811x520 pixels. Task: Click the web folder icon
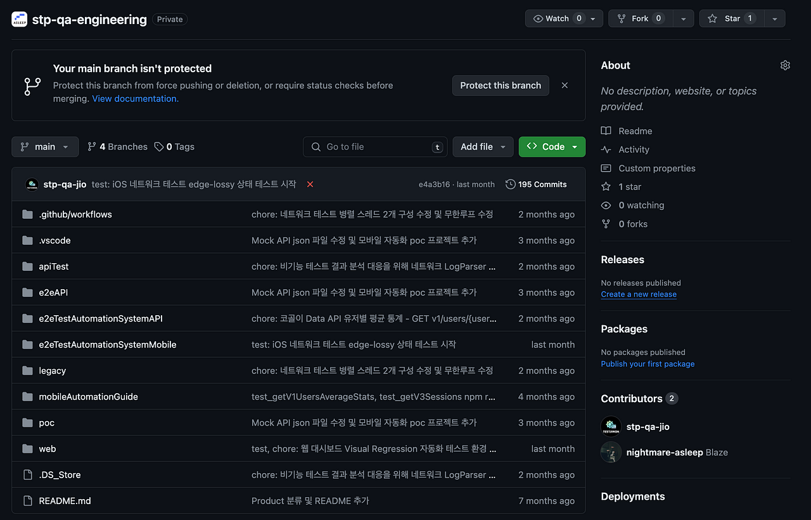tap(27, 448)
